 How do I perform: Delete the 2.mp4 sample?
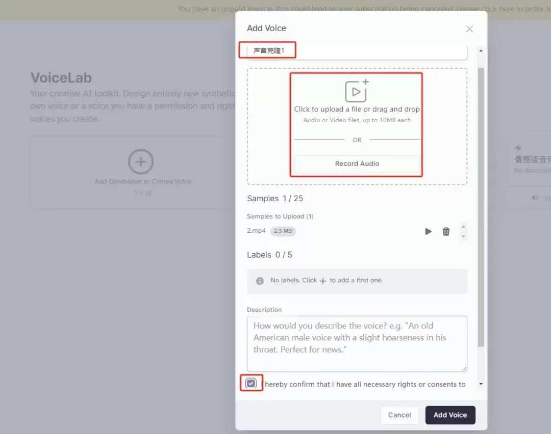[446, 231]
